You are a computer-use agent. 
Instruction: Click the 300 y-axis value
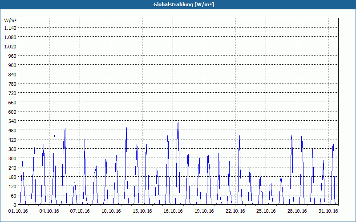12,158
